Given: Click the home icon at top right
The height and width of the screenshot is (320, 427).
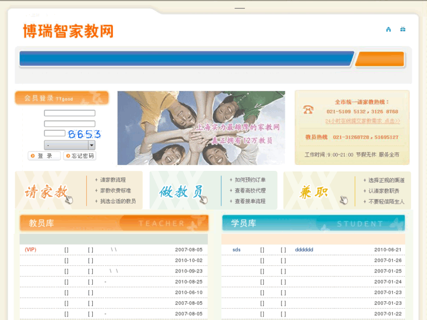Looking at the screenshot, I should click(388, 29).
